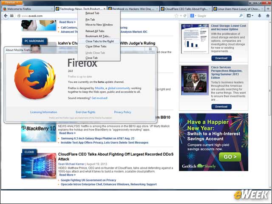This screenshot has width=272, height=204.
Task: Open Google Fighting UK Government on Privacy
Action: point(88,180)
